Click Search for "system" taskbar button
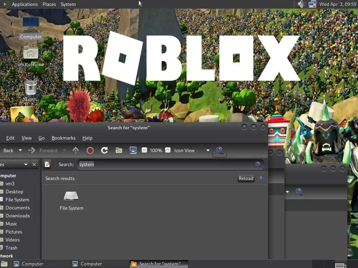This screenshot has height=268, width=358. click(x=159, y=264)
